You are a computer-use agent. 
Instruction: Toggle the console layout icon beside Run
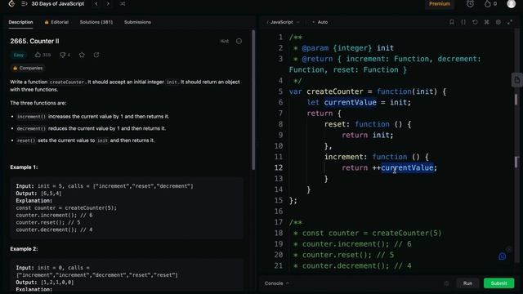point(447,283)
